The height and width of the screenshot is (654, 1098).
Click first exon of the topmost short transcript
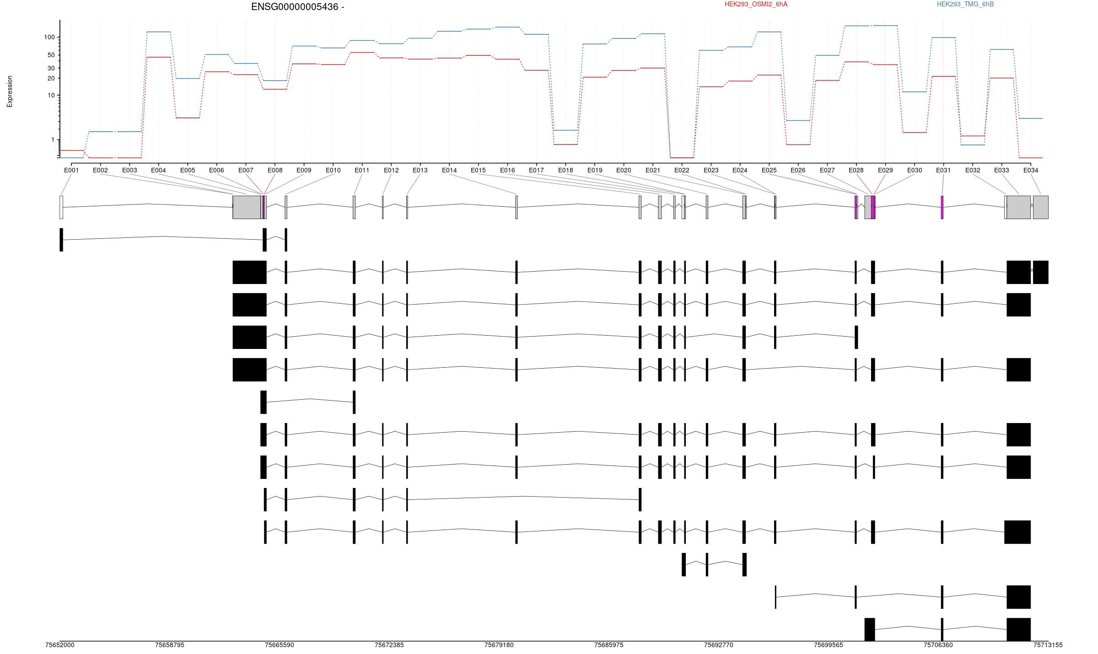coord(61,240)
